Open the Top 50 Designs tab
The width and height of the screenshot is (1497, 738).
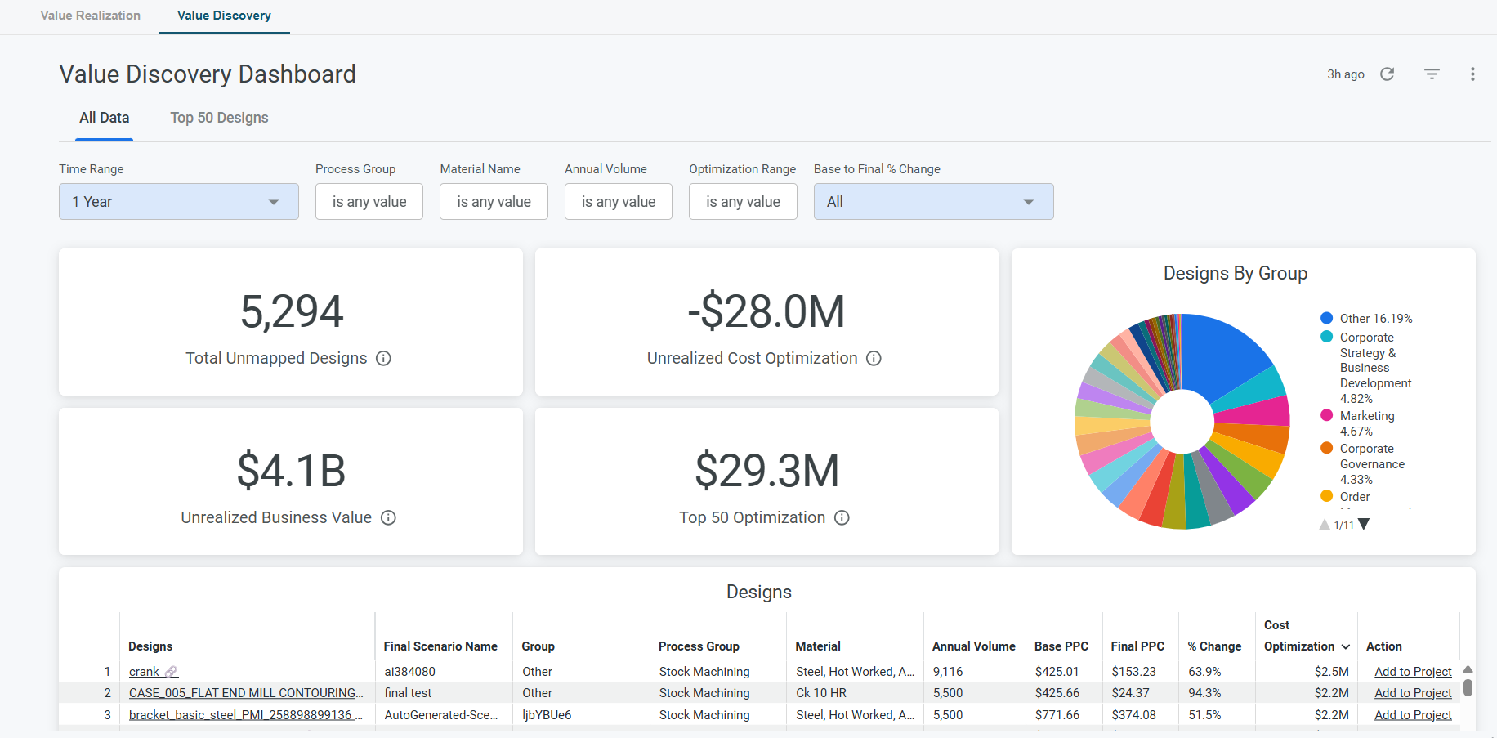[219, 118]
